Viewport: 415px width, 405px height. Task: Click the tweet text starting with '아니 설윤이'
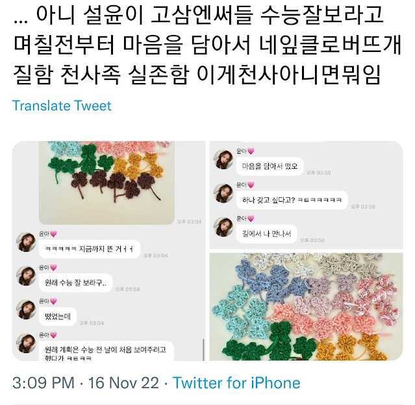pyautogui.click(x=208, y=45)
